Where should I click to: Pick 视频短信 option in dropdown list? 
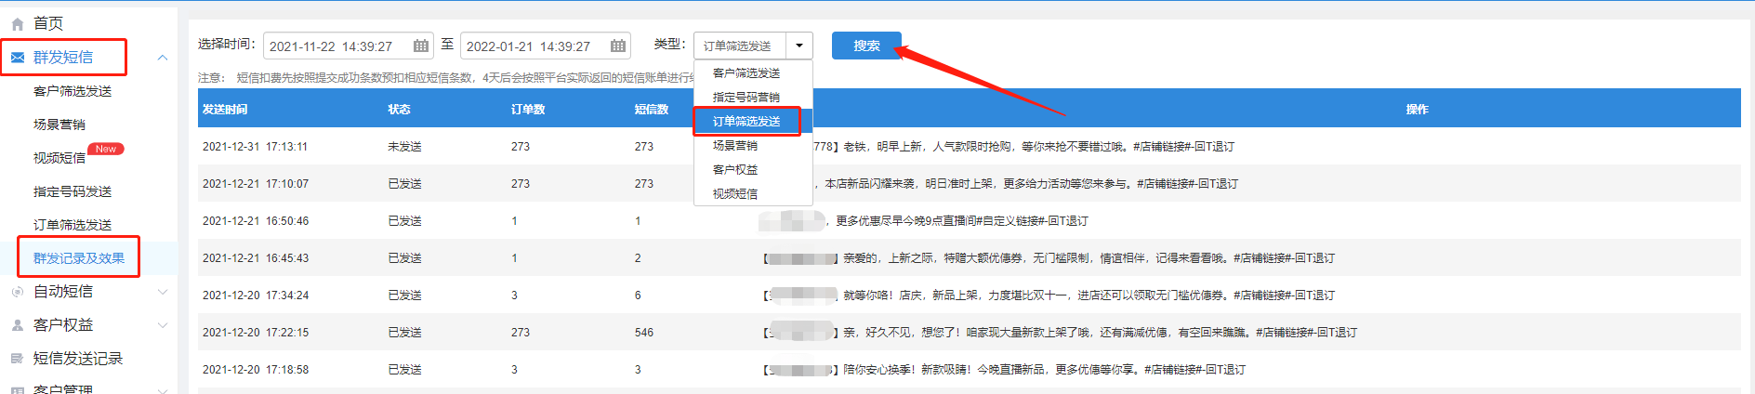click(735, 194)
